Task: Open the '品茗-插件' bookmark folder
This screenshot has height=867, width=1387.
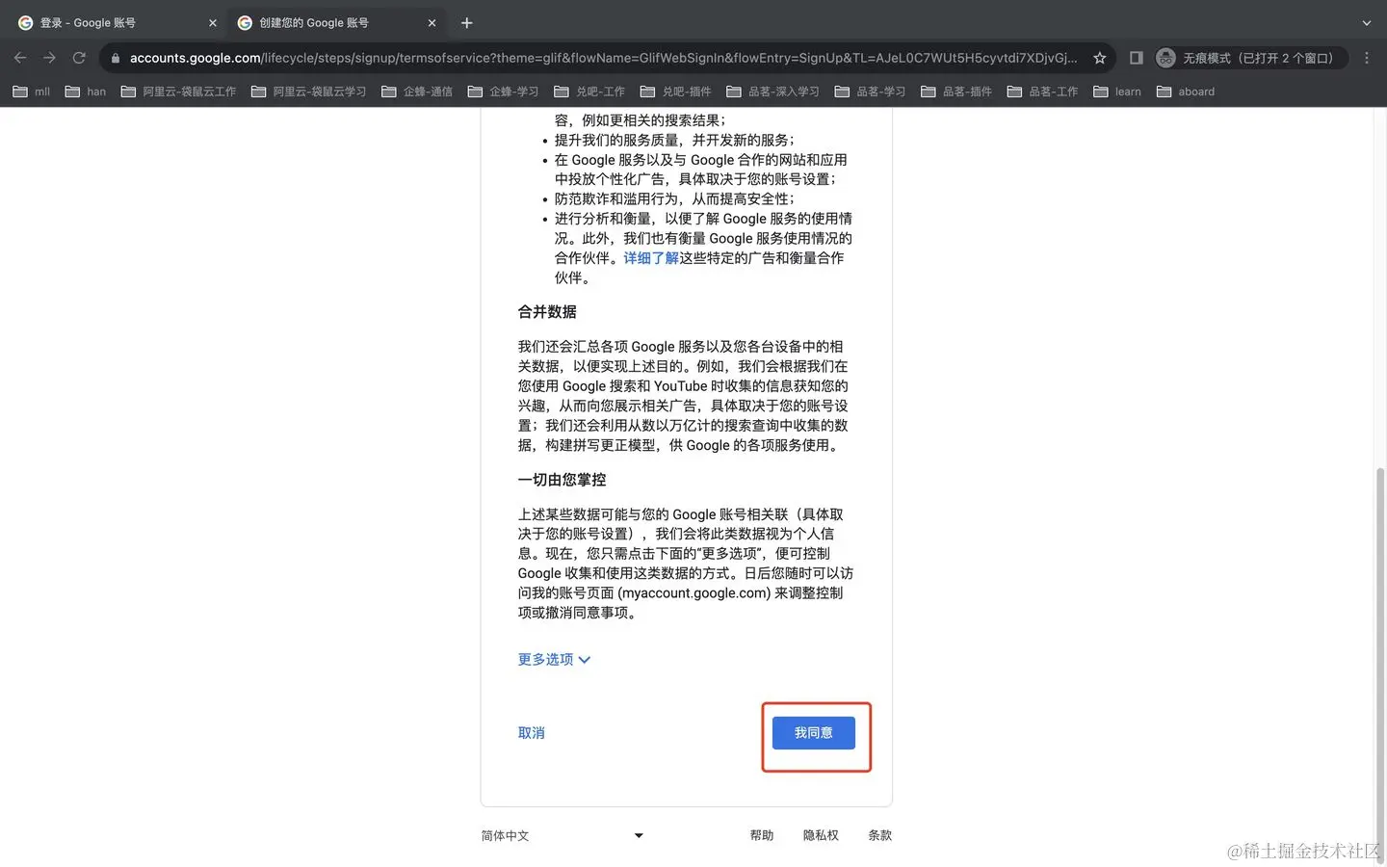Action: (956, 92)
